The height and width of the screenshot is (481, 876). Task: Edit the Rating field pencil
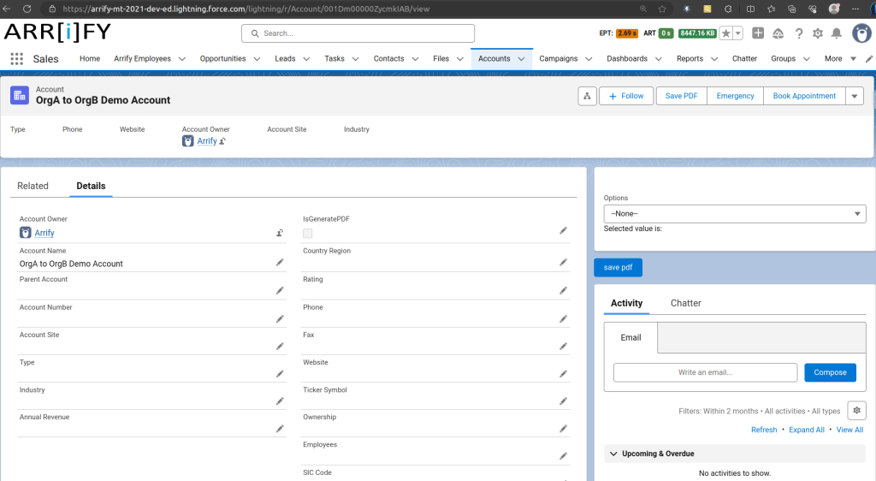point(563,290)
